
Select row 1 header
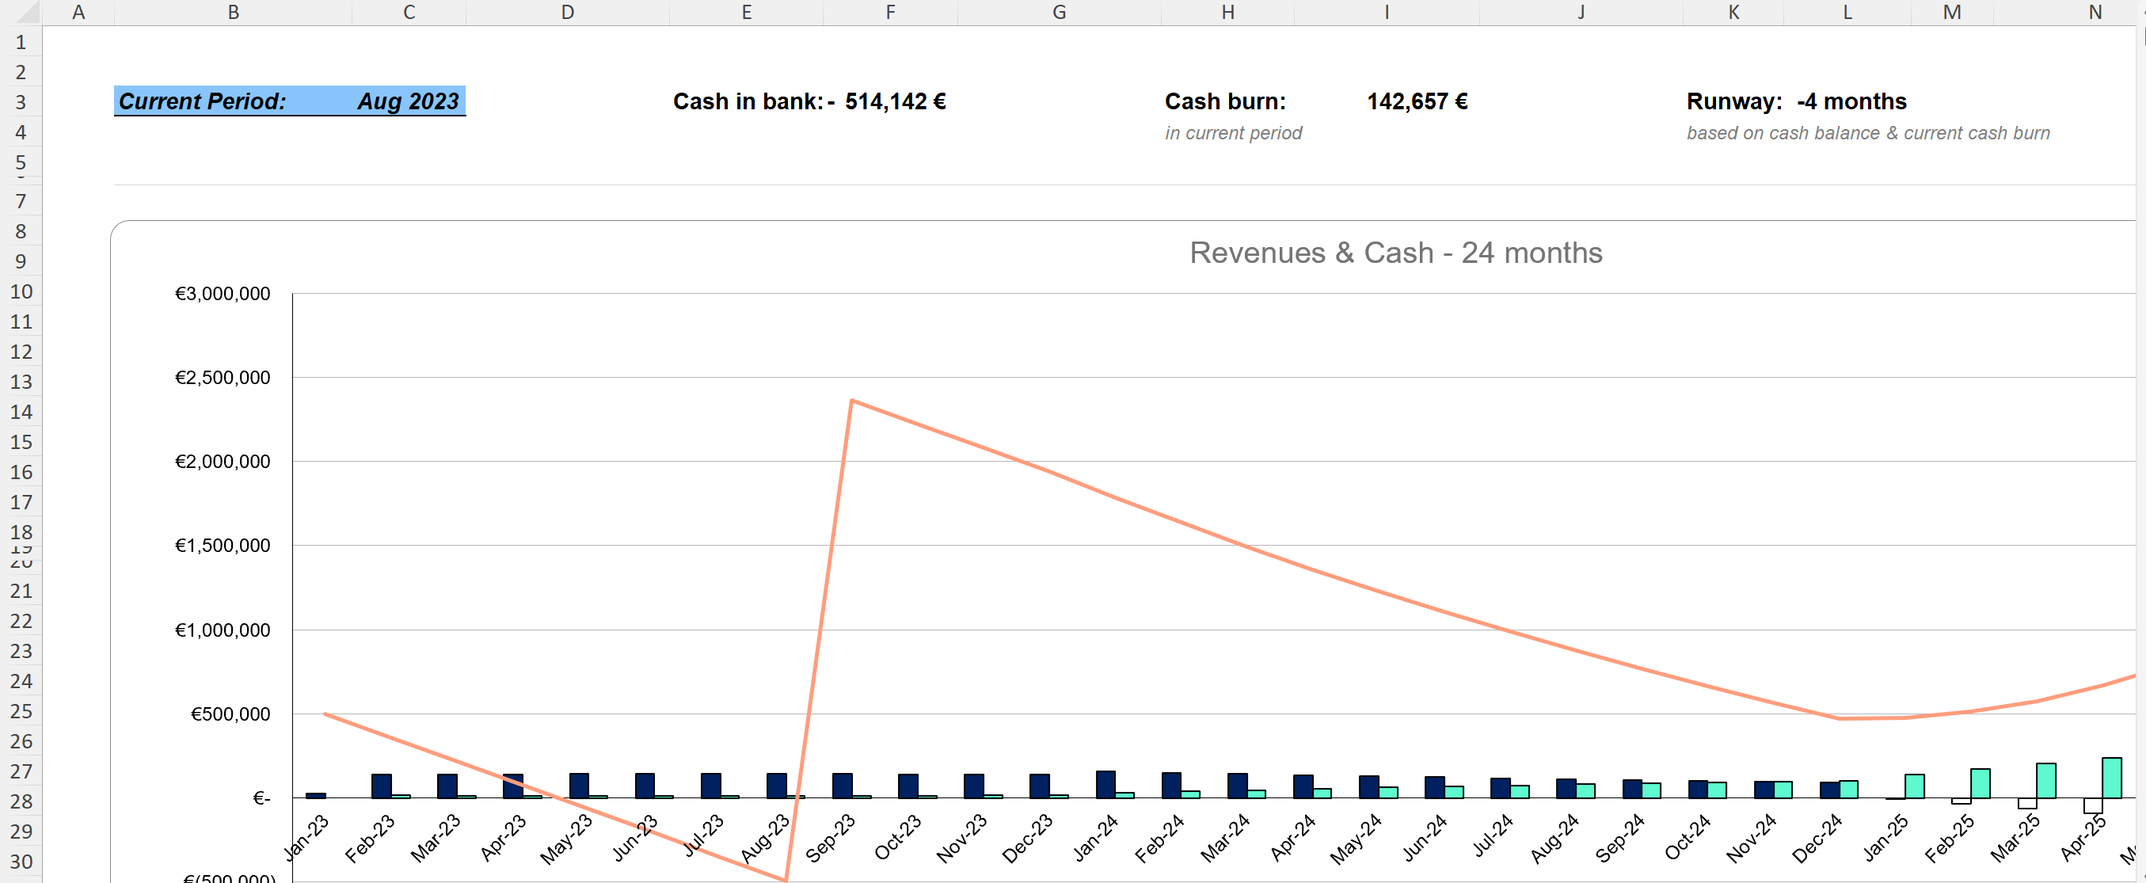(21, 43)
